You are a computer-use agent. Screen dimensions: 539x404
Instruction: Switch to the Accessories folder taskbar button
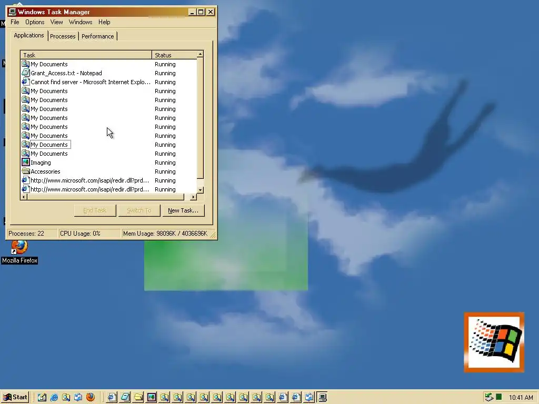coord(138,398)
